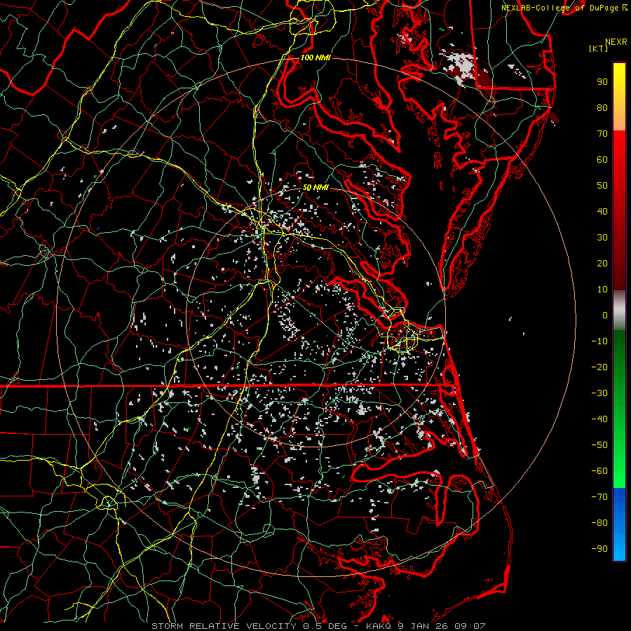Click the bright green segment of the color bar
This screenshot has width=631, height=631.
tap(619, 463)
